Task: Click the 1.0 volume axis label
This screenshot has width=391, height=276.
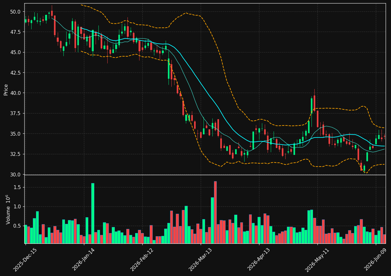Action: click(x=17, y=207)
